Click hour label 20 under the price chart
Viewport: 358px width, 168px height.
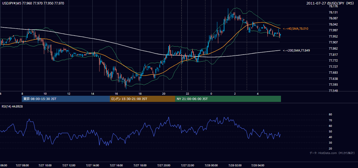tap(164, 94)
